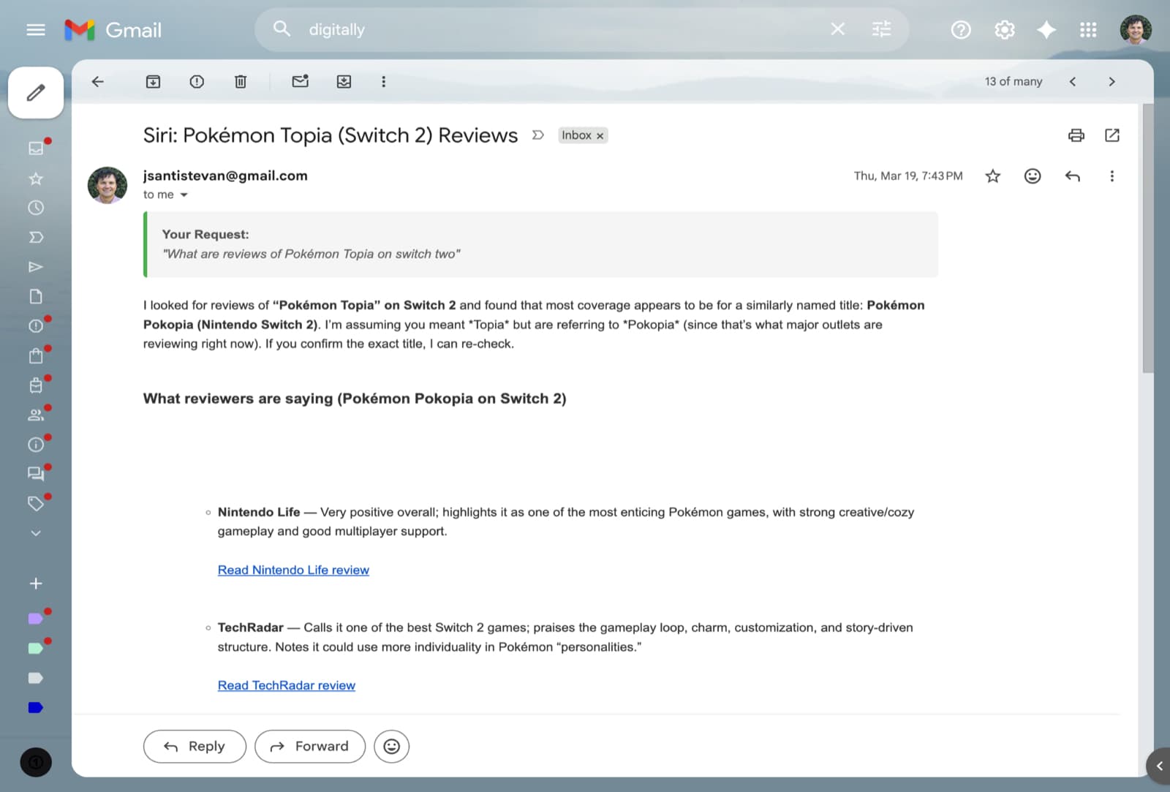Expand recipient details arrow beside 'to me'
This screenshot has width=1170, height=792.
[x=184, y=195]
